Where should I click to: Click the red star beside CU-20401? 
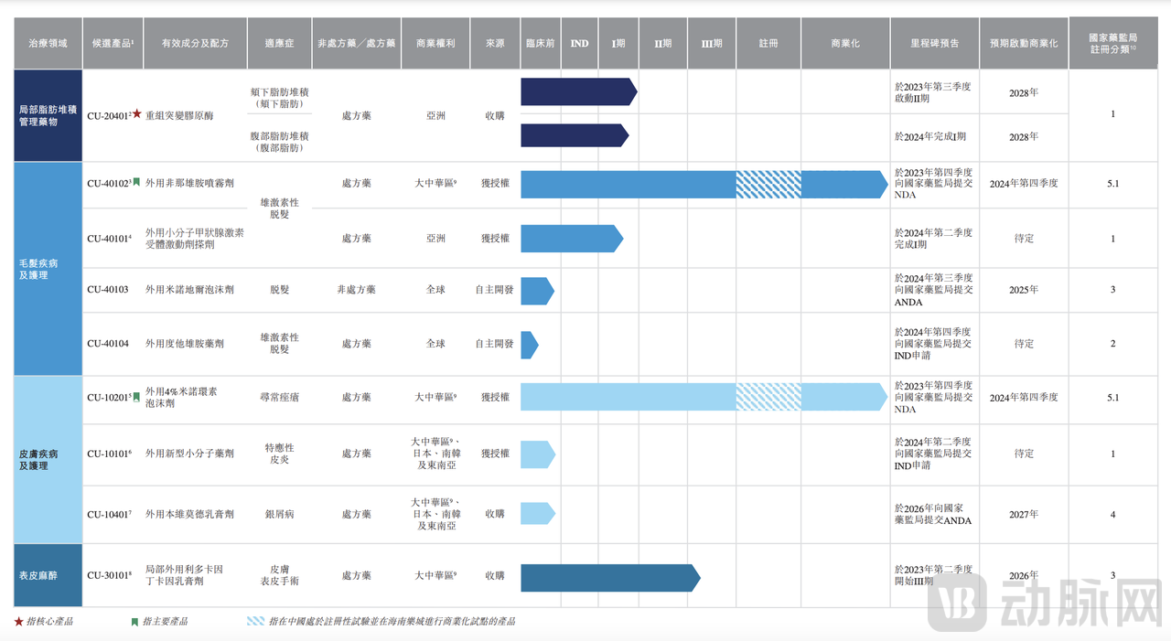[136, 114]
